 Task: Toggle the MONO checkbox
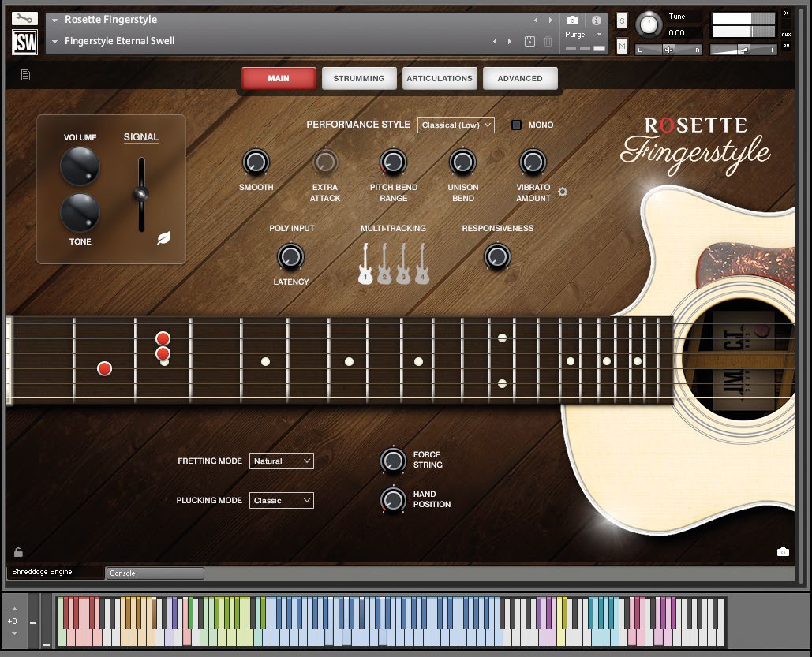coord(516,125)
